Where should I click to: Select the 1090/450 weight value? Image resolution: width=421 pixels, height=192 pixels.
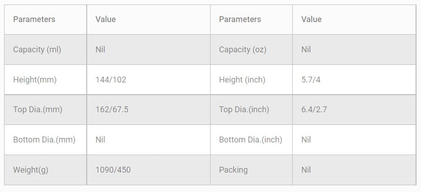pos(113,170)
